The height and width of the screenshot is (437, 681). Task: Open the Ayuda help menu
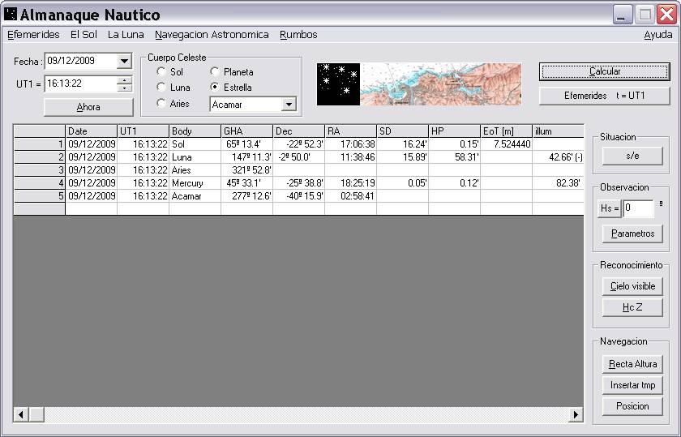[657, 35]
